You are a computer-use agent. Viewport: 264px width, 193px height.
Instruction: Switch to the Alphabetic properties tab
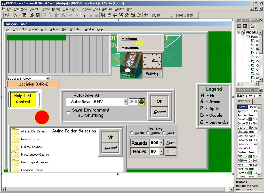click(244, 101)
